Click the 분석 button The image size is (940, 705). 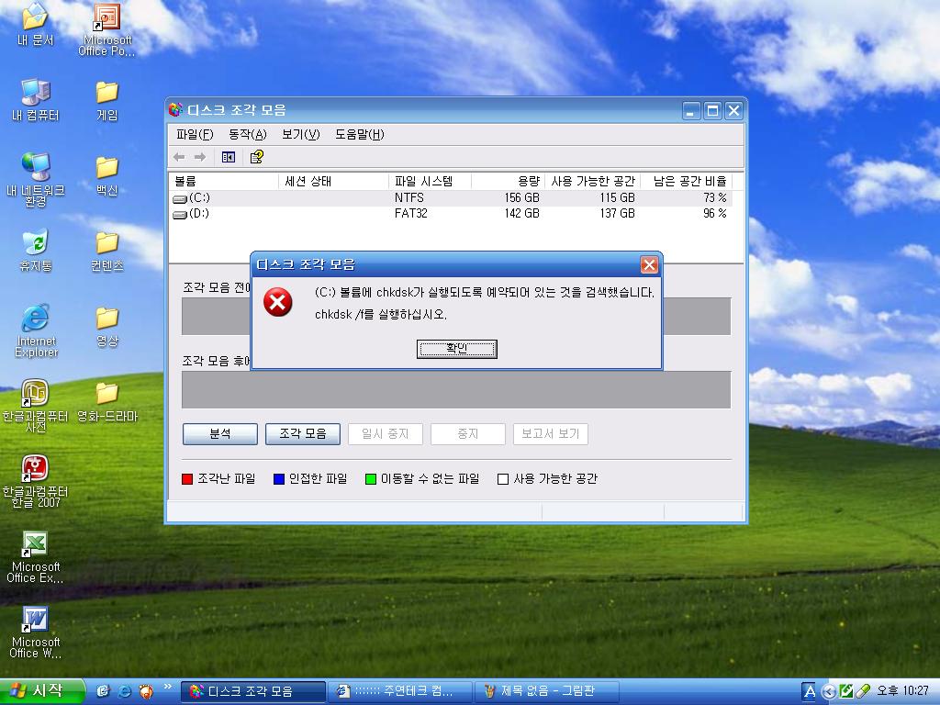coord(220,434)
